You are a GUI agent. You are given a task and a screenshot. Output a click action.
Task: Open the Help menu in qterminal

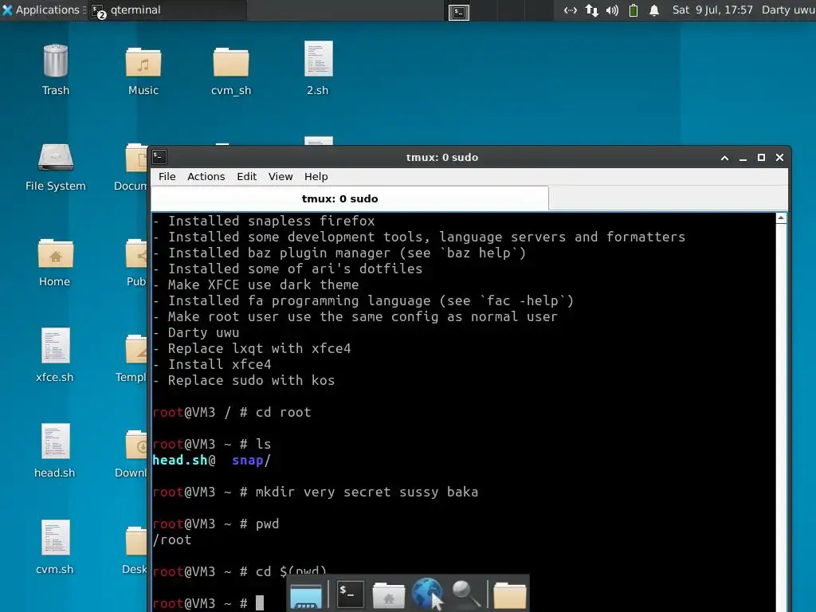point(316,176)
